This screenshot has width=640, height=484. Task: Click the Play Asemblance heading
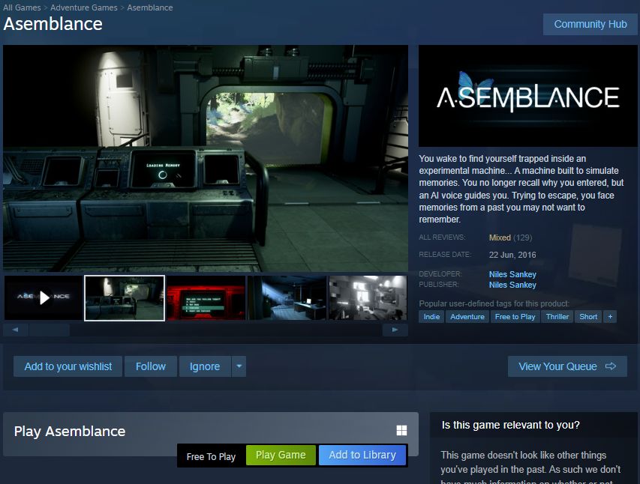pyautogui.click(x=70, y=432)
